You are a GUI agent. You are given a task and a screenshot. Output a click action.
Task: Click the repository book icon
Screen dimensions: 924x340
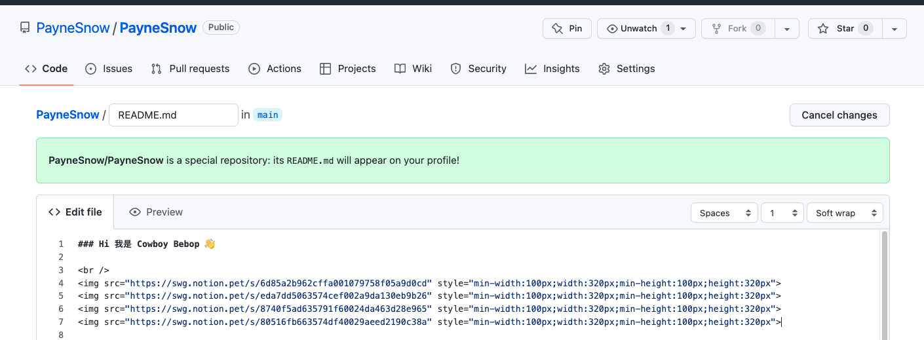pyautogui.click(x=25, y=28)
